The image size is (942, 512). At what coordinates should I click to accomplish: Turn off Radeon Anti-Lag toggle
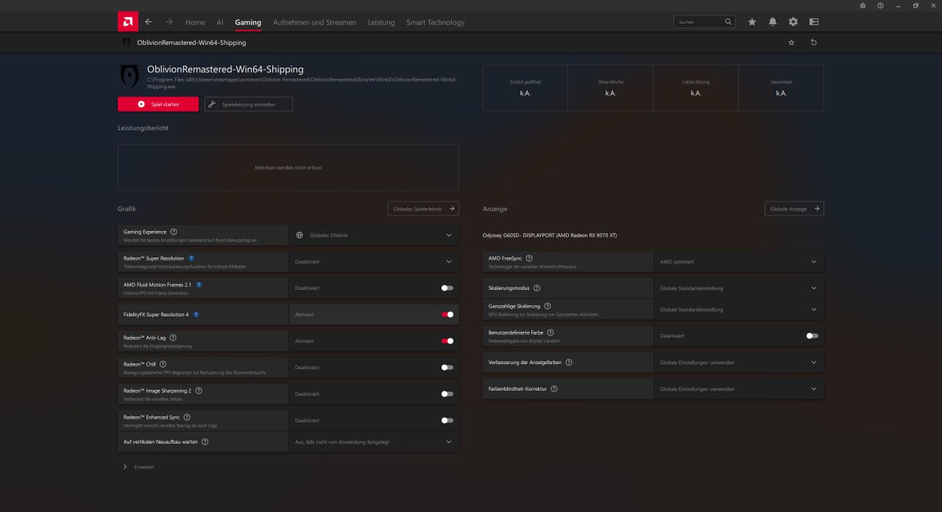click(447, 341)
